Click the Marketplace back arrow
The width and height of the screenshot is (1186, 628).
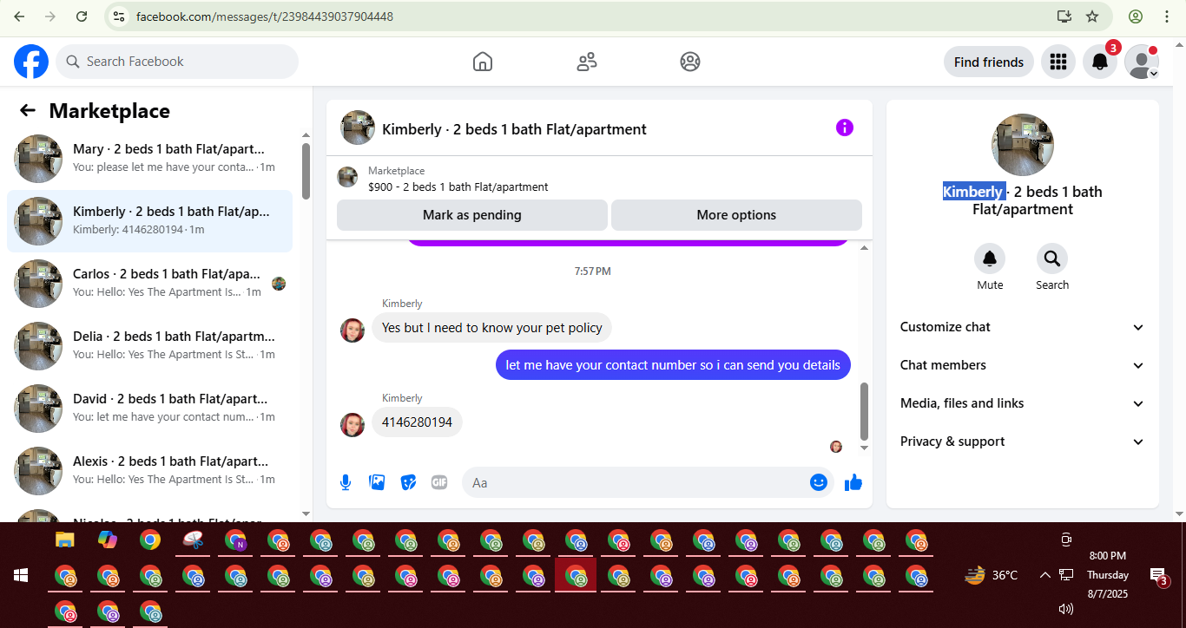tap(28, 110)
